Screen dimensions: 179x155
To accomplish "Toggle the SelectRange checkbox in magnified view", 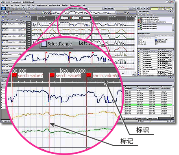I will pos(44,44).
